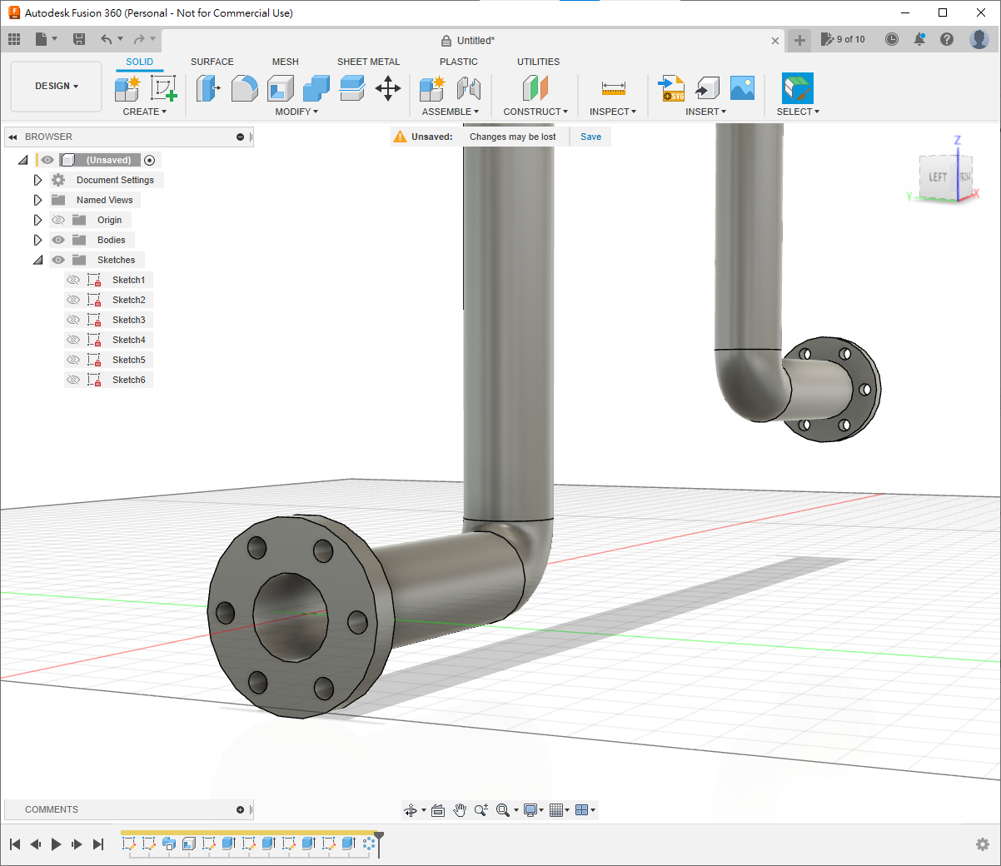Hide the Bodies folder visibility
The image size is (1001, 866).
(58, 240)
